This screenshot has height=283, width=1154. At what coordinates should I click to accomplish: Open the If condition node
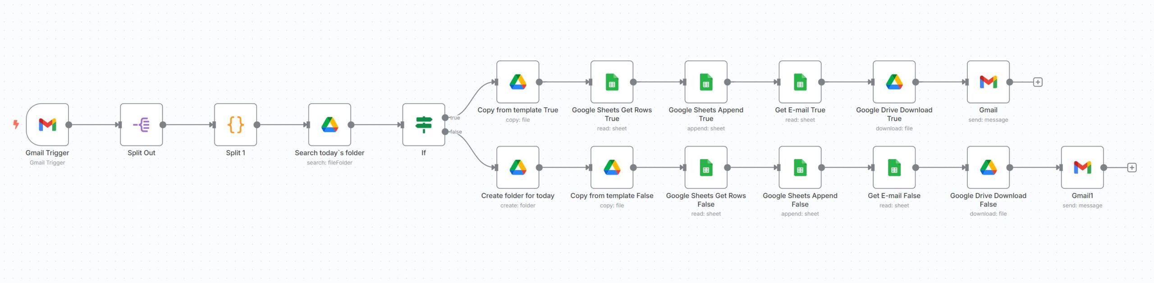(x=423, y=125)
